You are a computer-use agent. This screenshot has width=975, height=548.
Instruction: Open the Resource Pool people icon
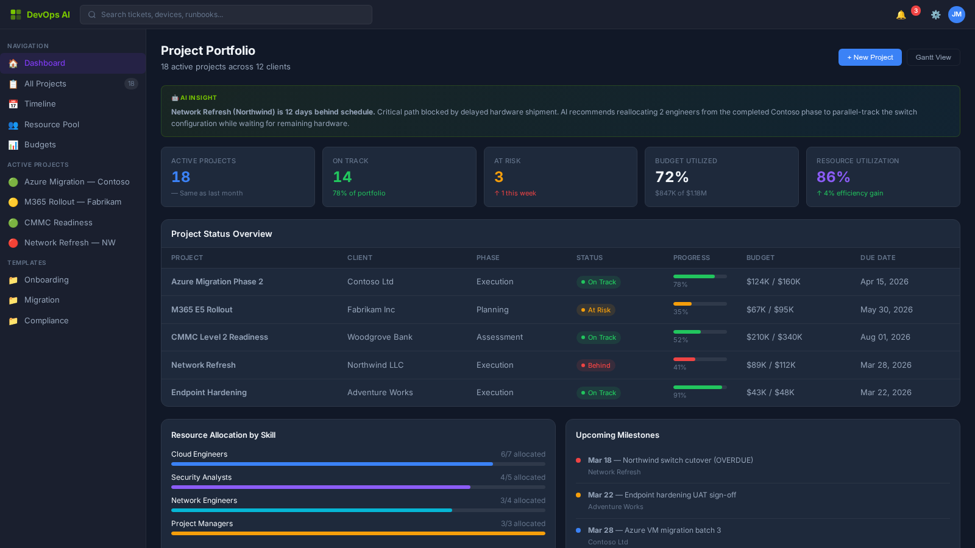pos(13,124)
